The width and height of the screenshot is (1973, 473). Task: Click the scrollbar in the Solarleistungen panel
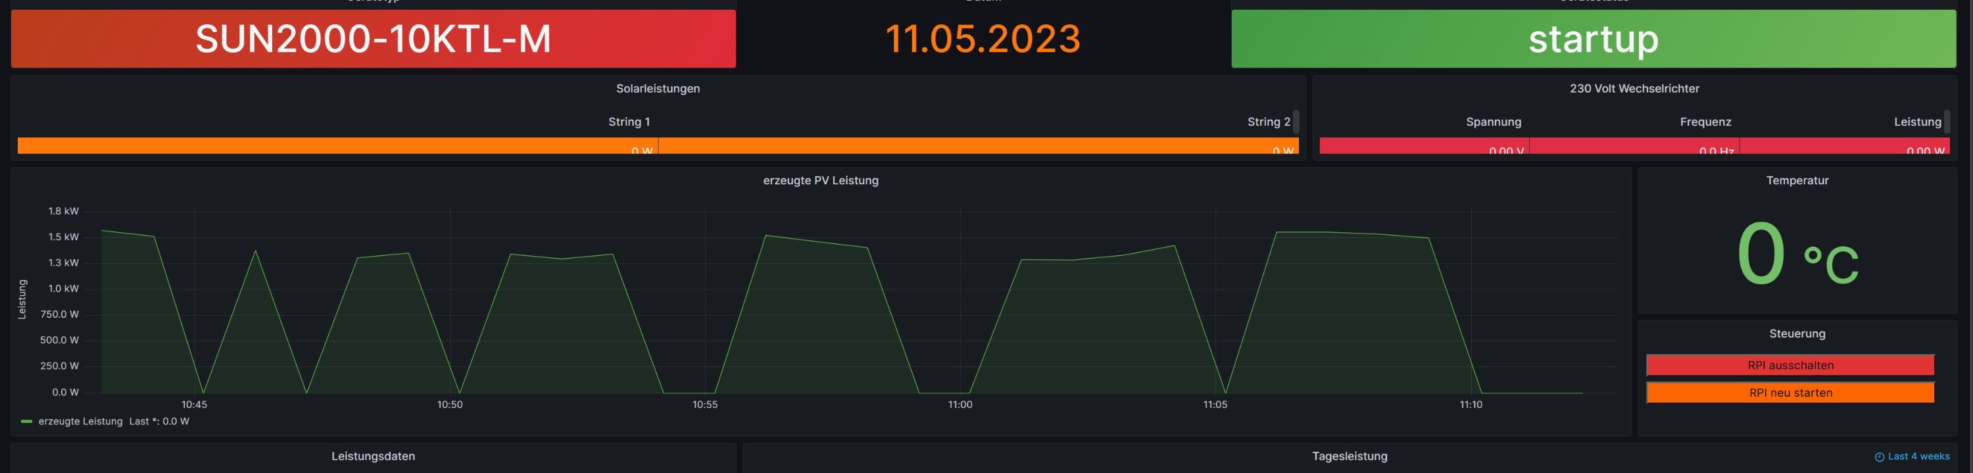tap(1296, 122)
